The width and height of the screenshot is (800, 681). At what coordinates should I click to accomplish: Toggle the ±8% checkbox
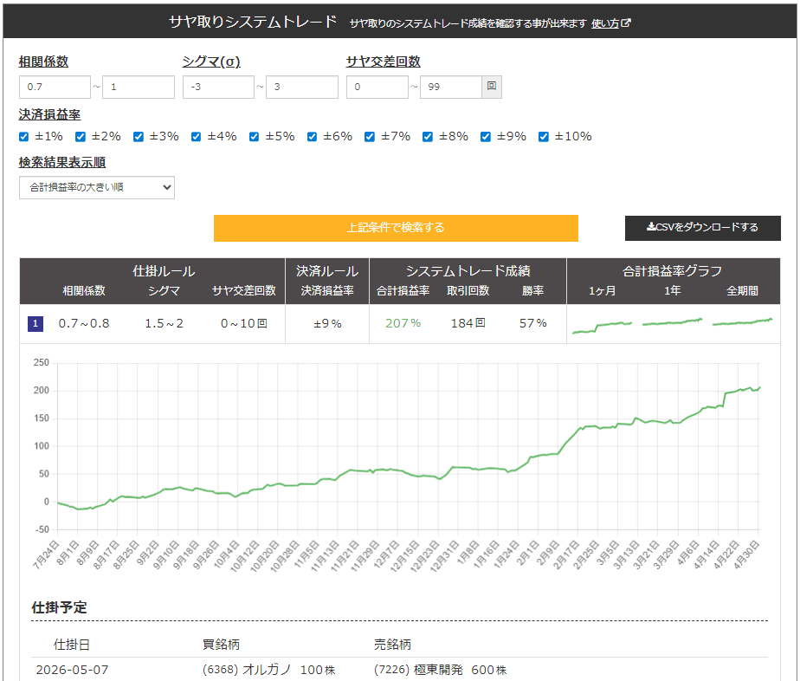click(428, 136)
